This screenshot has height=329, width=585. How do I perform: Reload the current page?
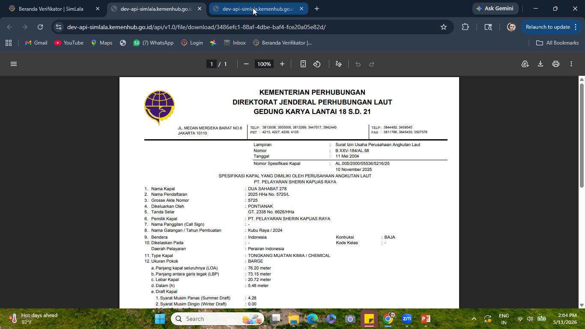pyautogui.click(x=40, y=27)
